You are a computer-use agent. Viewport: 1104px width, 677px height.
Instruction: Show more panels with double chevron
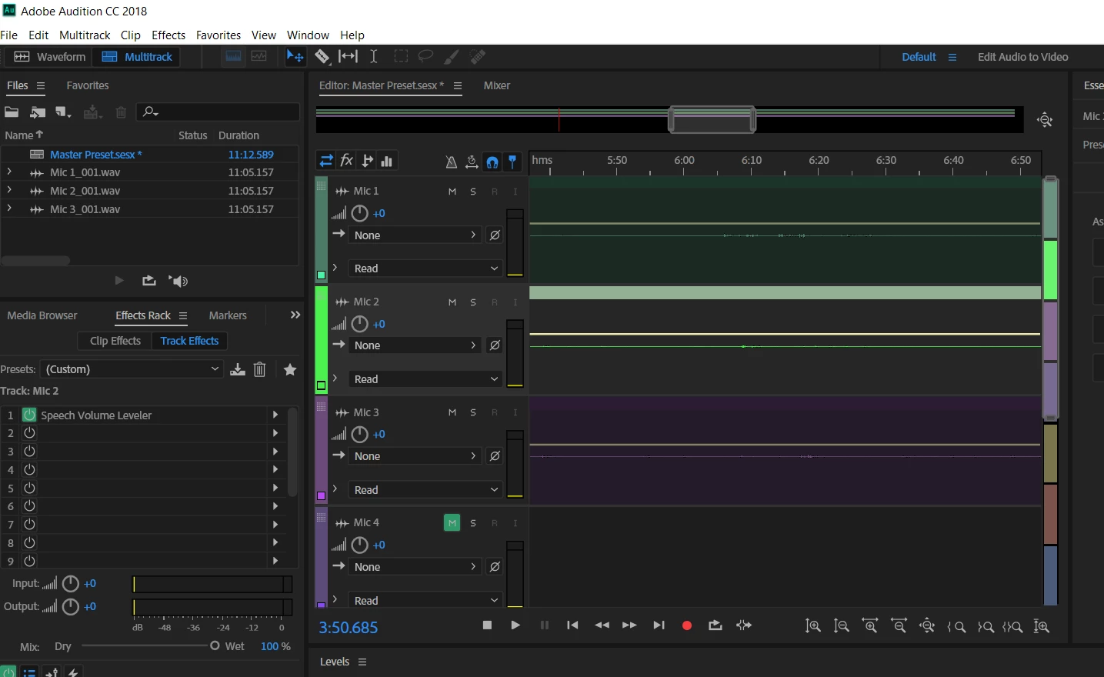(295, 315)
